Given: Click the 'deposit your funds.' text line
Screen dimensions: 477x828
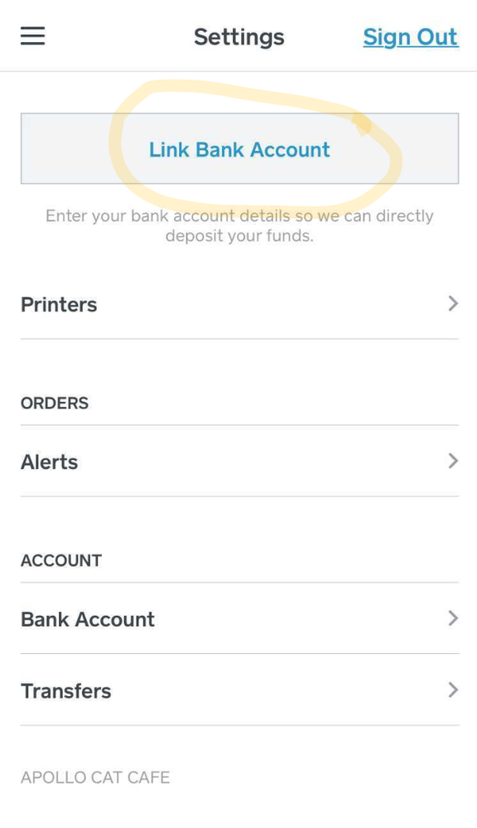Looking at the screenshot, I should point(239,235).
